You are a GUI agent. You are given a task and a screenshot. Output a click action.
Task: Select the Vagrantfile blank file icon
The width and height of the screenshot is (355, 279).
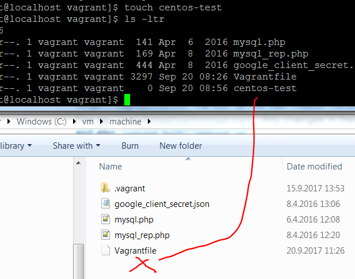coord(105,250)
